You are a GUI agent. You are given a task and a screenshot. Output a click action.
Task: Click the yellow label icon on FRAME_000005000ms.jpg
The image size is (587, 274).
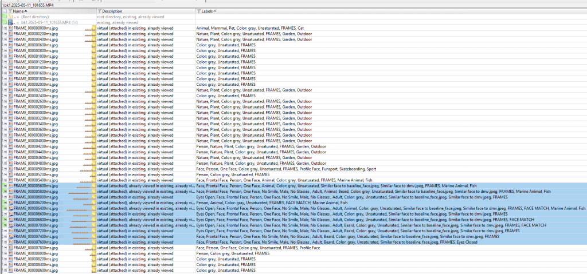[94, 169]
